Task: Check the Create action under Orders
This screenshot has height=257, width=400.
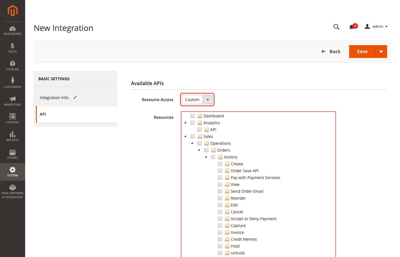Action: (x=220, y=164)
